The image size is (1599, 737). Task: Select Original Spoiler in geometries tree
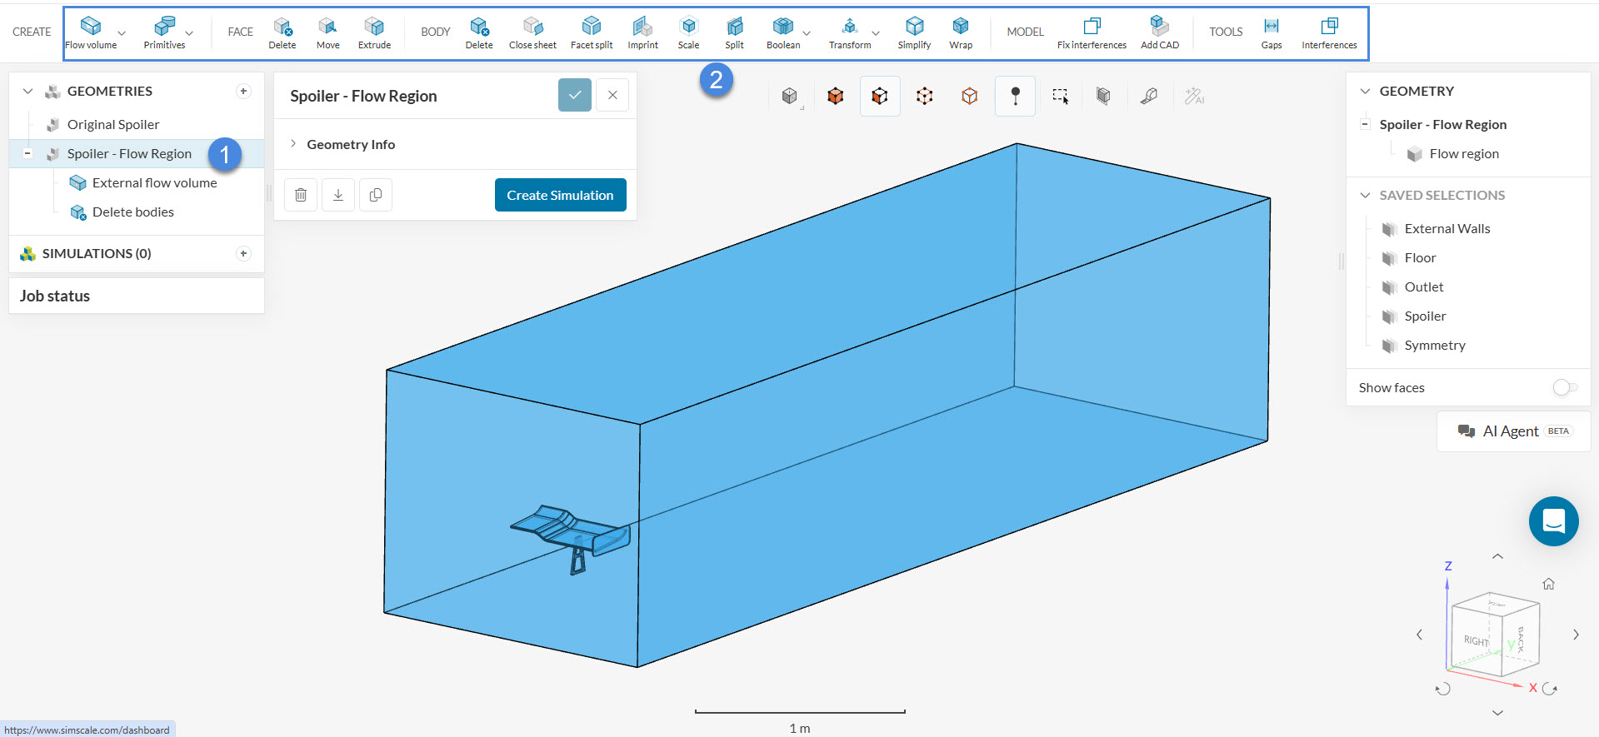[x=113, y=124]
